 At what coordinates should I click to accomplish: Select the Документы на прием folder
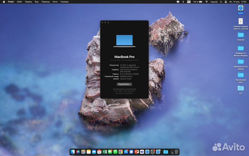tap(241, 64)
